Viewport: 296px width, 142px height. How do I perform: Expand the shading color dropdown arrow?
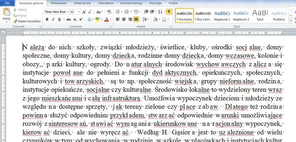pyautogui.click(x=159, y=19)
